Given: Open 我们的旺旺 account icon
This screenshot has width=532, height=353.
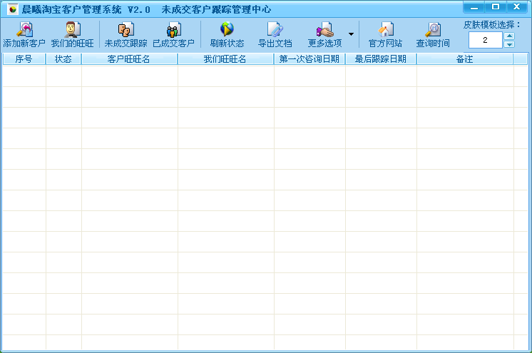Looking at the screenshot, I should (72, 29).
